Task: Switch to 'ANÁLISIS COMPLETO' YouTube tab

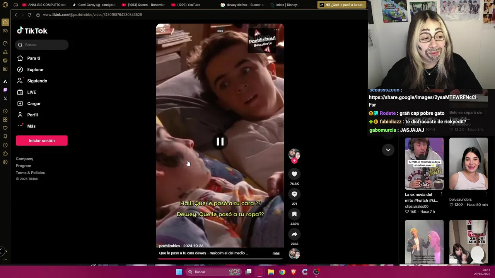Action: (x=44, y=5)
